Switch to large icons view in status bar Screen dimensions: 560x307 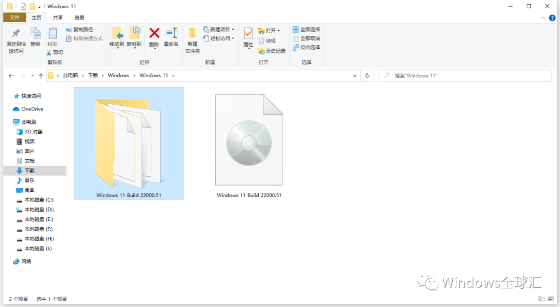[x=551, y=299]
